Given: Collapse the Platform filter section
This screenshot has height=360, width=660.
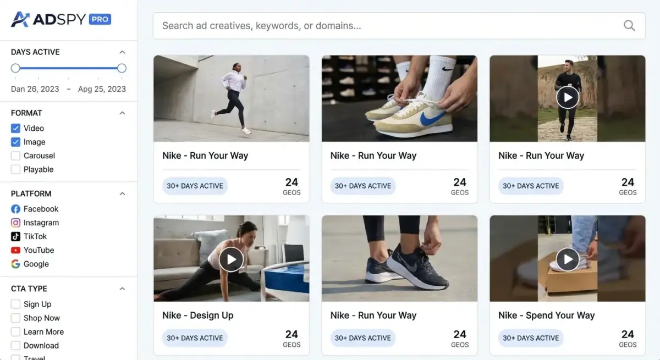Looking at the screenshot, I should coord(122,194).
